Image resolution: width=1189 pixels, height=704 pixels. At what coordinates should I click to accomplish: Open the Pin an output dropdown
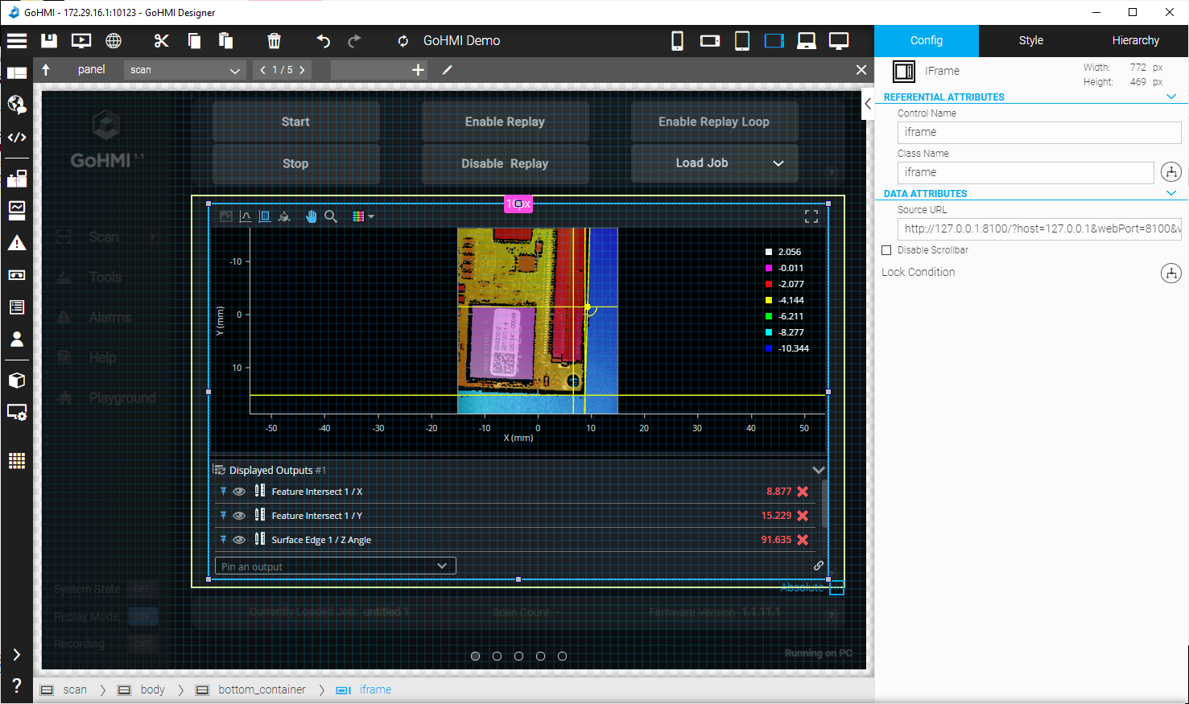335,566
